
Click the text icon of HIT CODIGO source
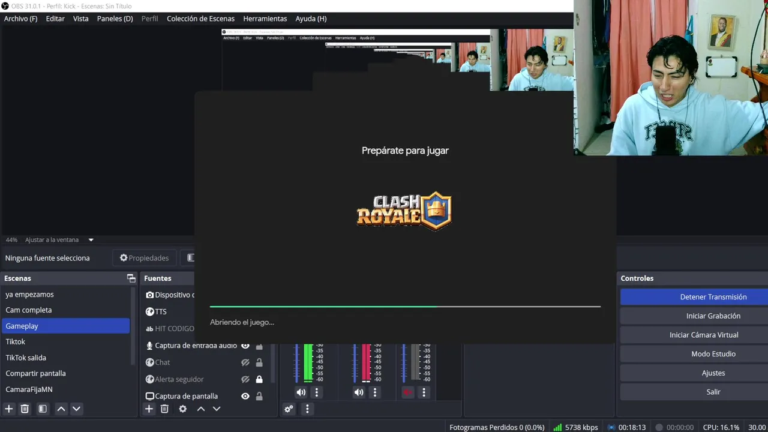point(150,329)
